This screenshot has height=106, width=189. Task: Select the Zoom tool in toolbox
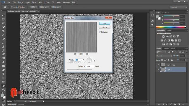point(3,90)
